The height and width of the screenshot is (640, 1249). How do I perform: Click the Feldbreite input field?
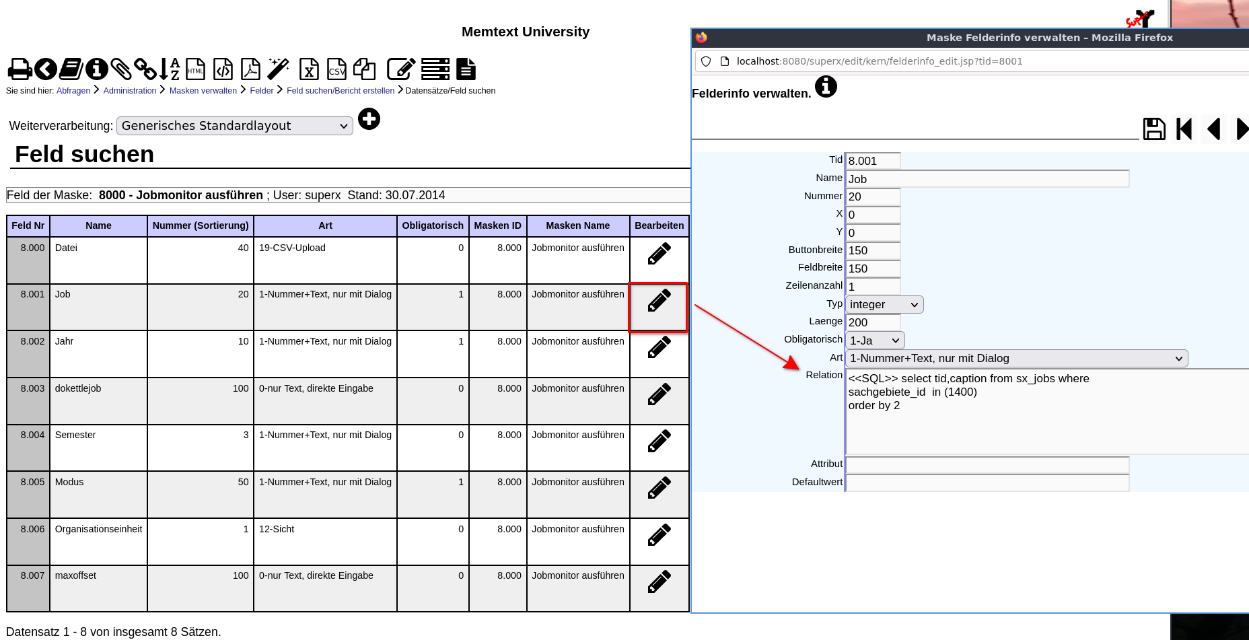pos(873,269)
